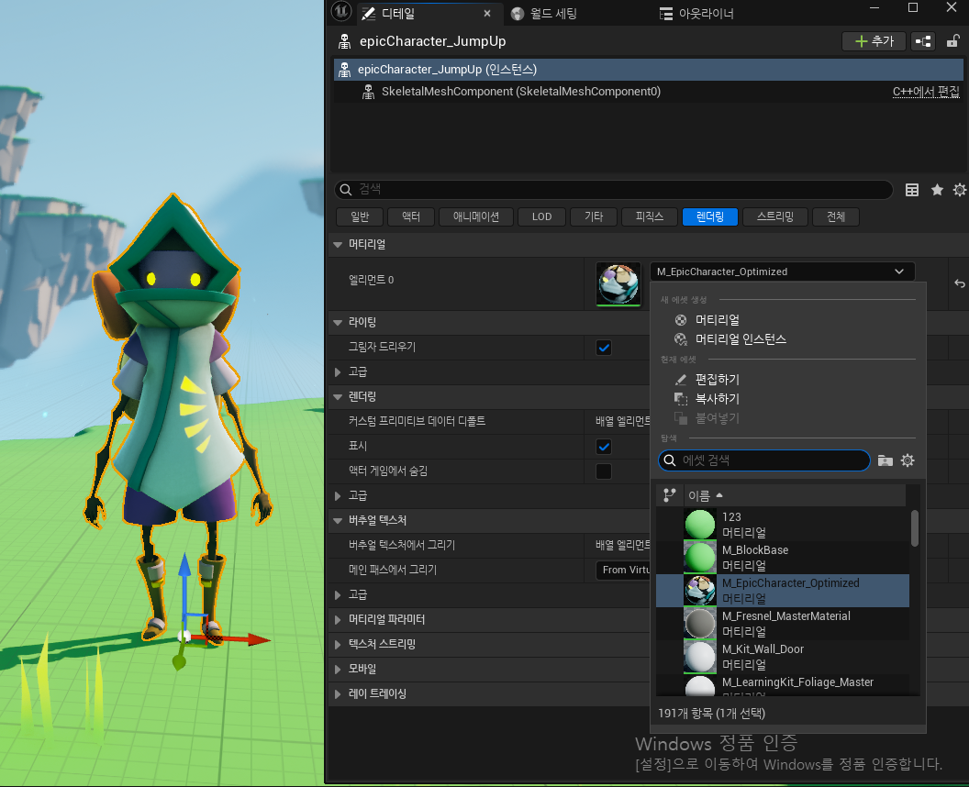
Task: Collapse the 머티리얼 section
Action: (x=338, y=245)
